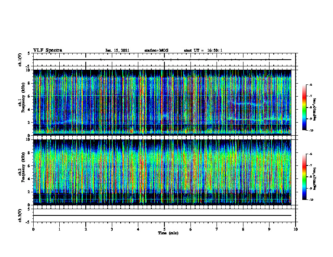Screen dimensions: 333x257
Task: Click the 'ch.1(V)' axis label
Action: [x=20, y=60]
